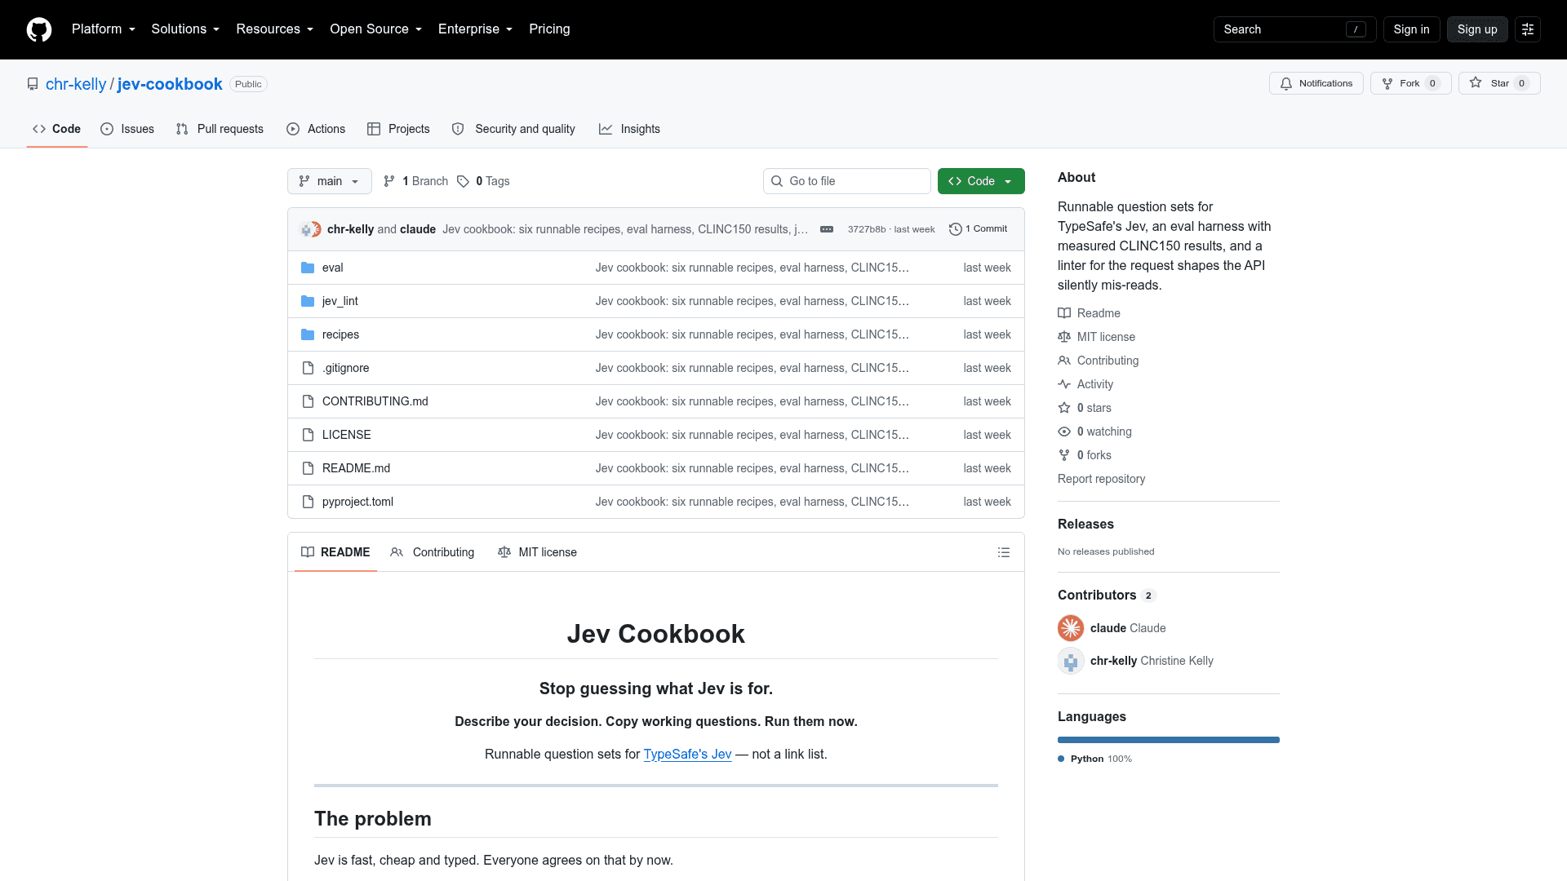Screen dimensions: 1567x881
Task: Click the .gitignore file icon
Action: click(x=308, y=368)
